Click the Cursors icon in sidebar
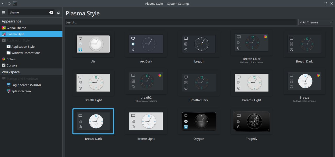 tap(3, 65)
